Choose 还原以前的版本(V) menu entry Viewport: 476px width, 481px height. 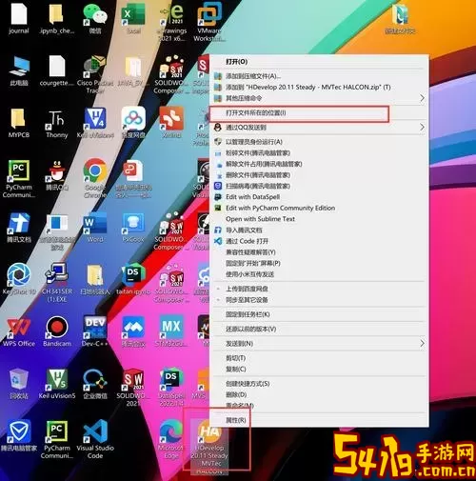[x=250, y=329]
